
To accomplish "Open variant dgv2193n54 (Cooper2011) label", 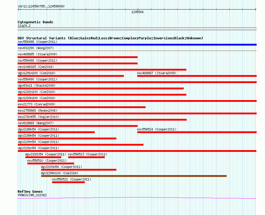I will (x=61, y=167).
